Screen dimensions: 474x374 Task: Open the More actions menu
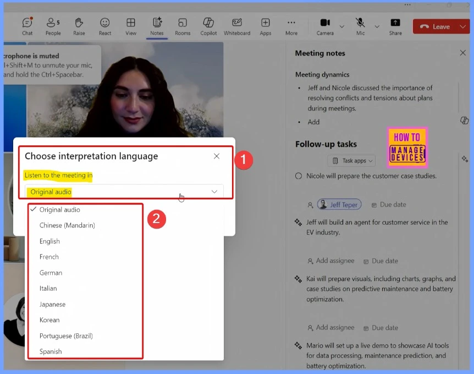tap(291, 26)
